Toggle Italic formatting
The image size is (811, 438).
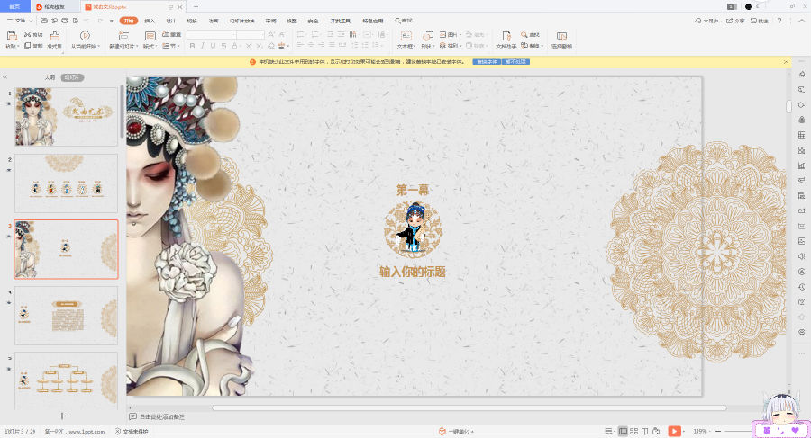(x=202, y=46)
